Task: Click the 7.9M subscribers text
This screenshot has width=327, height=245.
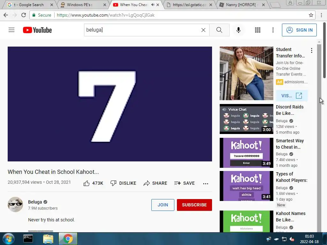Action: point(43,208)
